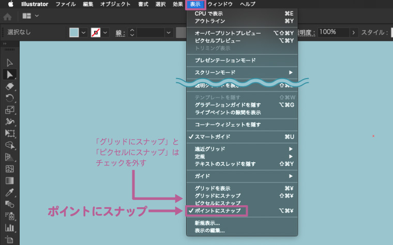Open the stroke weight dropdown
Image resolution: width=393 pixels, height=245 pixels.
click(x=169, y=33)
